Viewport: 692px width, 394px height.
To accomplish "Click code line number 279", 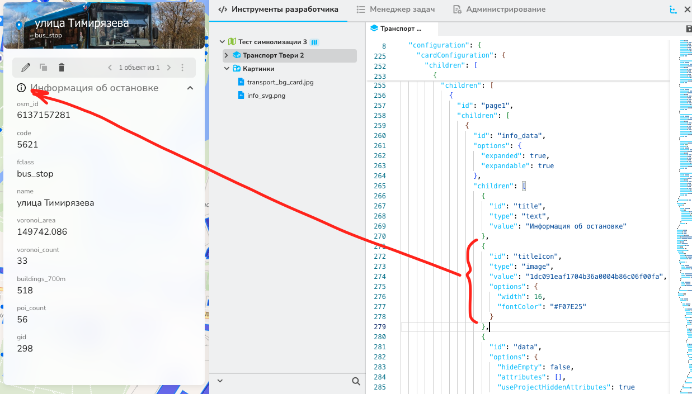I will [x=380, y=327].
